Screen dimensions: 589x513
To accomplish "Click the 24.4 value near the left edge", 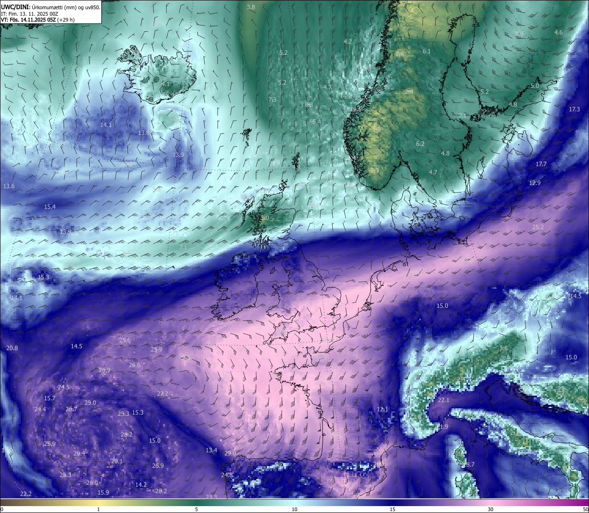I will 40,409.
